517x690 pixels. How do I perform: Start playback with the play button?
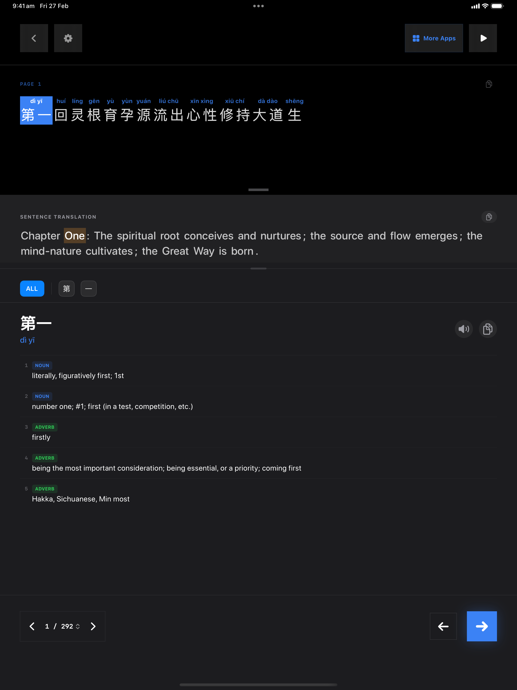pyautogui.click(x=483, y=38)
